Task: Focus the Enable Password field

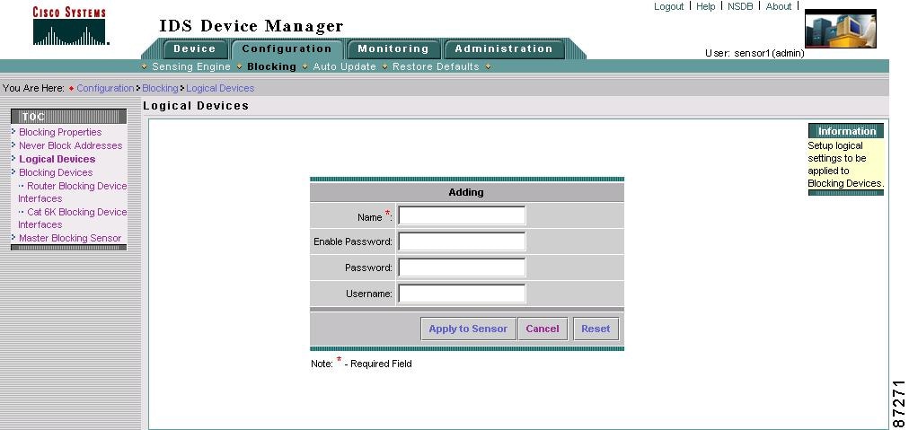Action: click(x=462, y=241)
